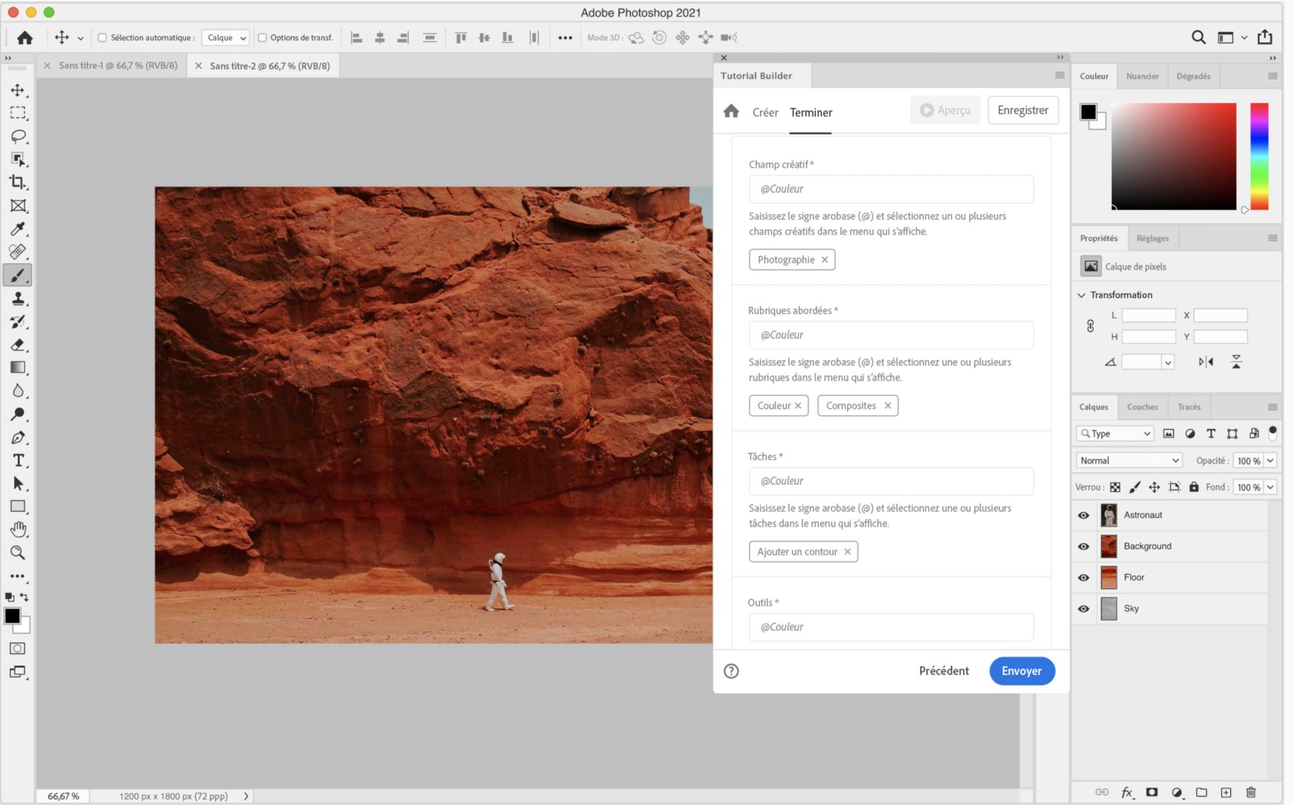Screen dimensions: 1294x805
Task: Select the Hand tool
Action: click(x=18, y=529)
